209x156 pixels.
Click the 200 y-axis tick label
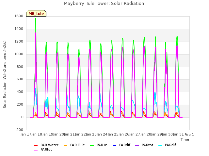[20, 105]
